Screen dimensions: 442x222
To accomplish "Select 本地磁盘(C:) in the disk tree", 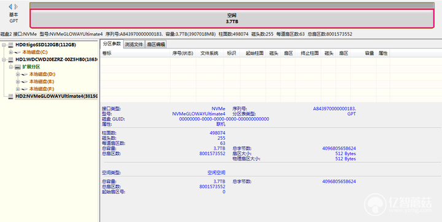I will [x=35, y=52].
